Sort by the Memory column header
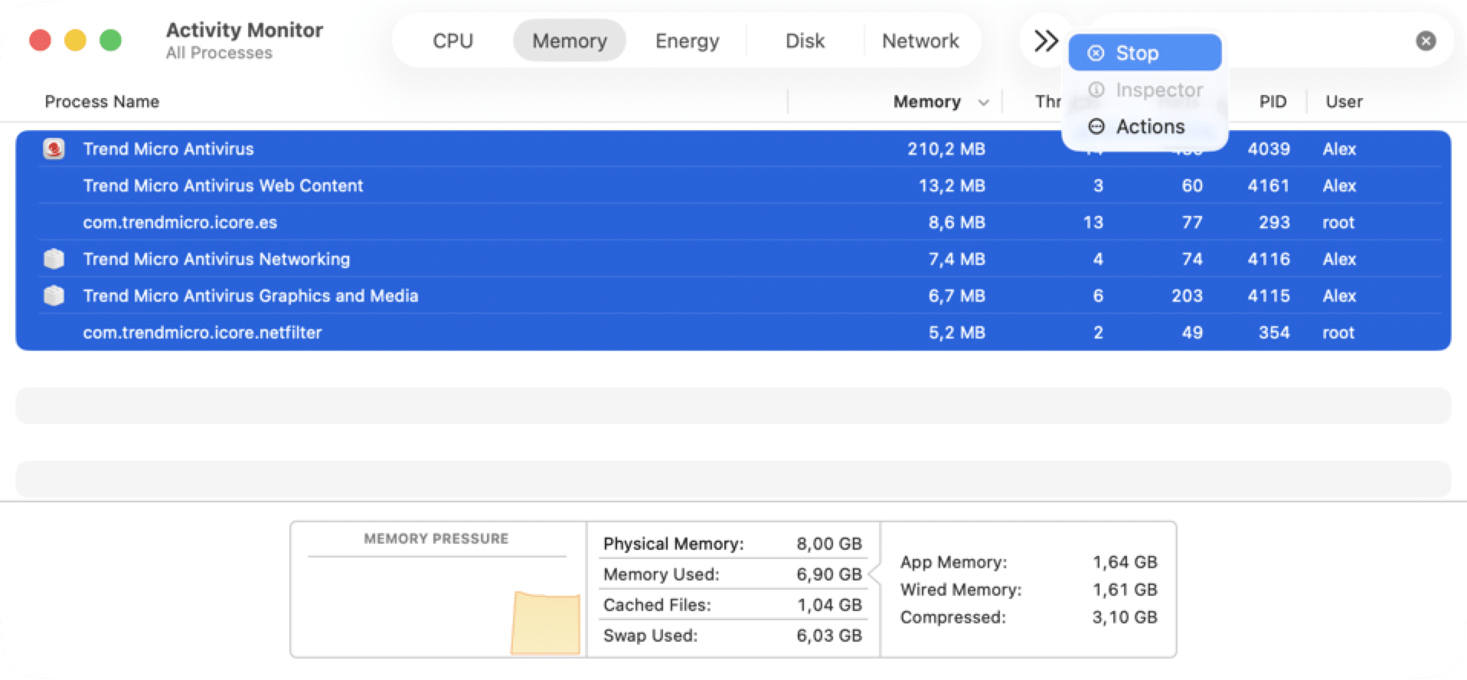 point(926,102)
